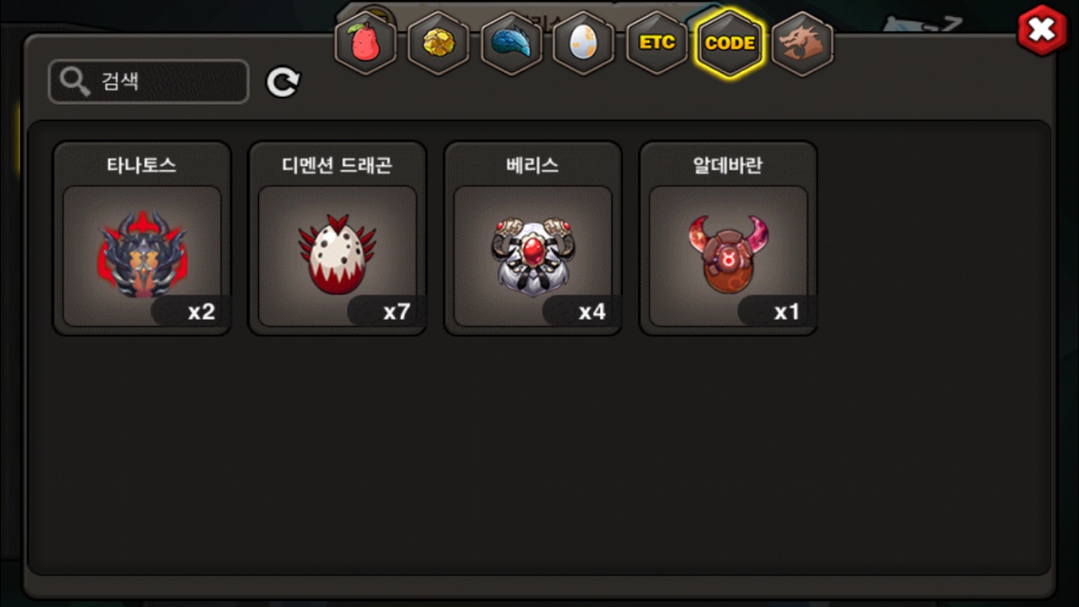Select the ETC hexagon tab
The height and width of the screenshot is (607, 1079).
657,44
